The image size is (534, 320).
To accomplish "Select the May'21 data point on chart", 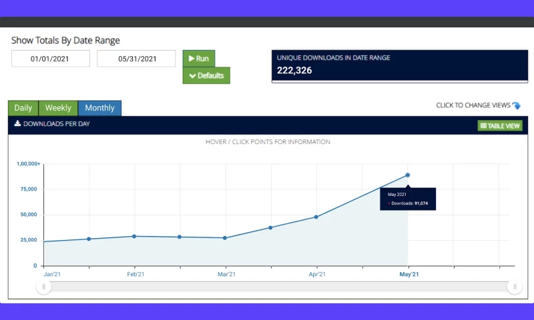I will 407,175.
